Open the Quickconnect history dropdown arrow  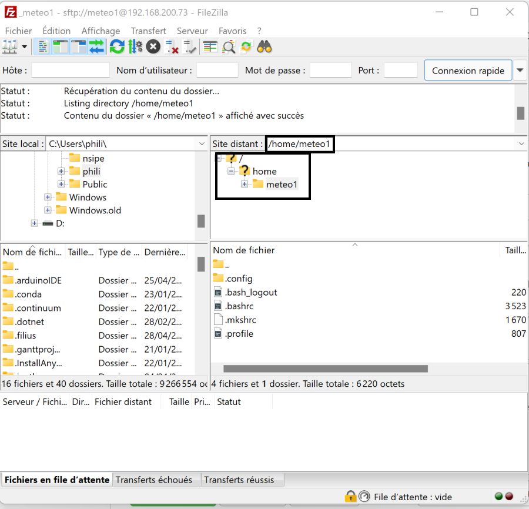[x=520, y=71]
